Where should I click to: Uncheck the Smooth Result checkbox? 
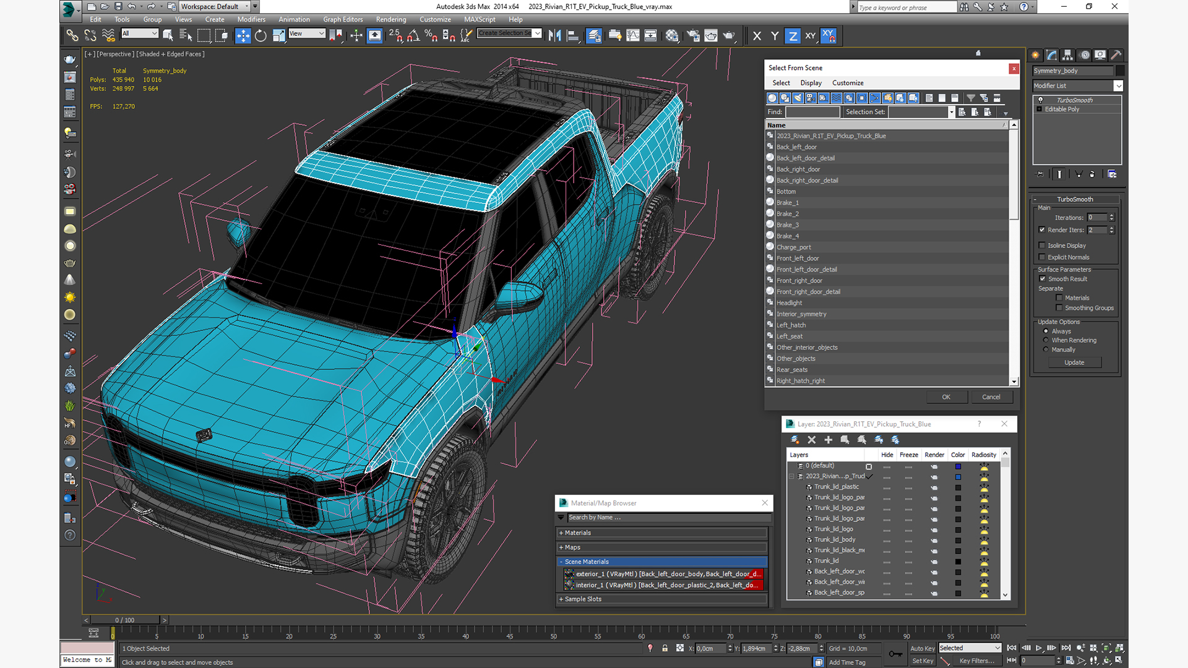pyautogui.click(x=1043, y=279)
